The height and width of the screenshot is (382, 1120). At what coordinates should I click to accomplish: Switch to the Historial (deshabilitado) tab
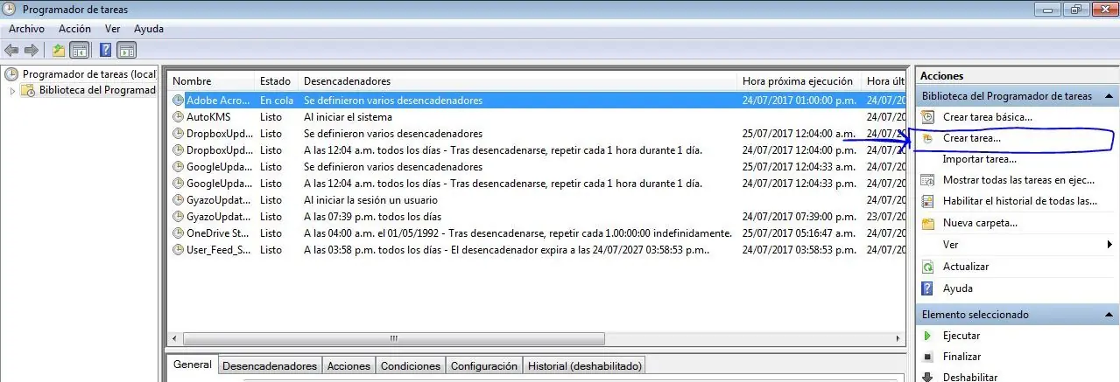pos(584,366)
